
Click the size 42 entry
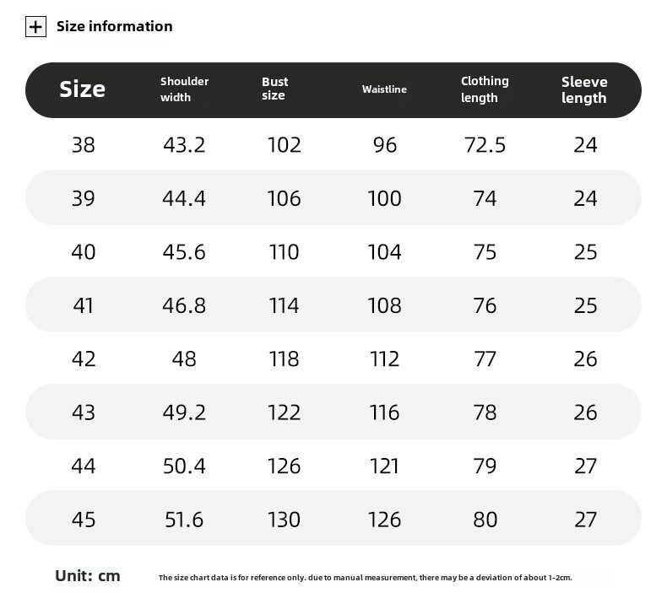pos(84,359)
